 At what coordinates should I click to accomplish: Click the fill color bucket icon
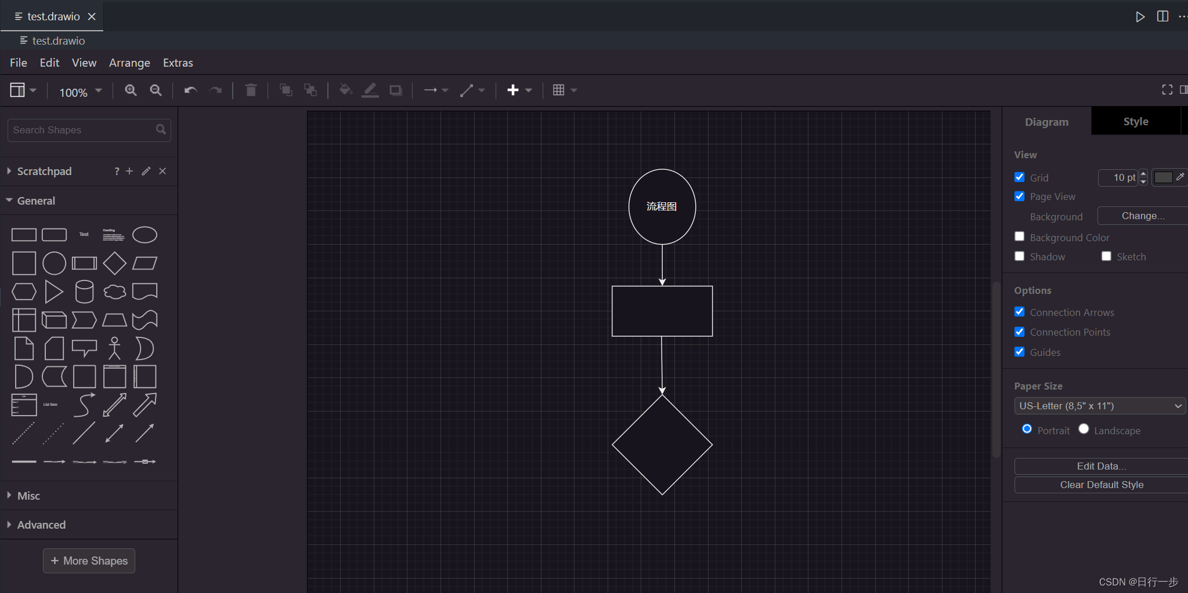[345, 90]
